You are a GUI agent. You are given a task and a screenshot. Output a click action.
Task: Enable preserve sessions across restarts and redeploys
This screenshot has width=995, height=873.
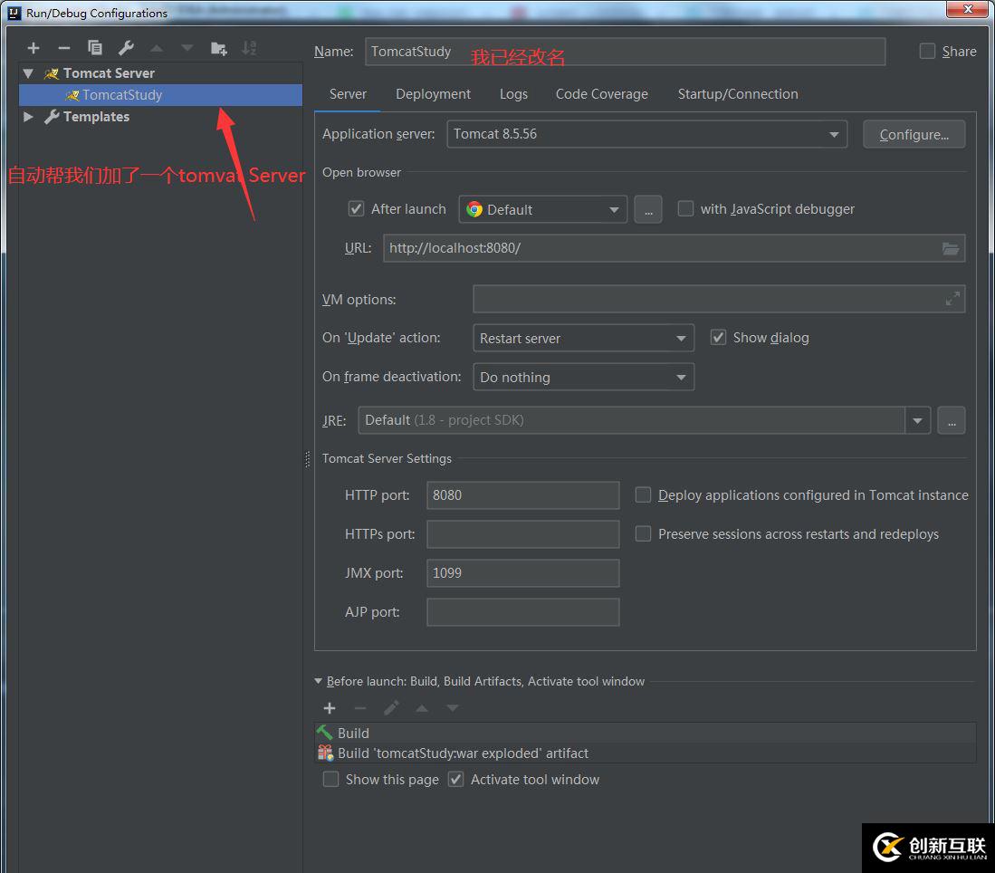(x=643, y=534)
